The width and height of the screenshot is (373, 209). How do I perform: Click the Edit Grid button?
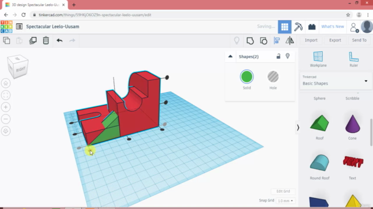coord(283,191)
